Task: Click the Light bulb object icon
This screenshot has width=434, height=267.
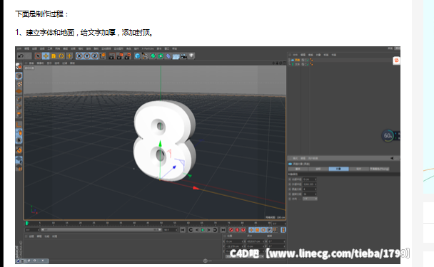Action: point(191,56)
